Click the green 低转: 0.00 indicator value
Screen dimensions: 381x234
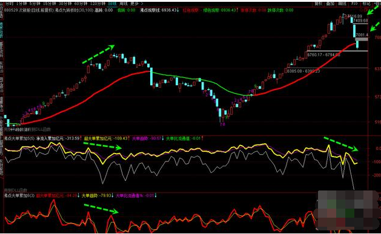(127, 10)
